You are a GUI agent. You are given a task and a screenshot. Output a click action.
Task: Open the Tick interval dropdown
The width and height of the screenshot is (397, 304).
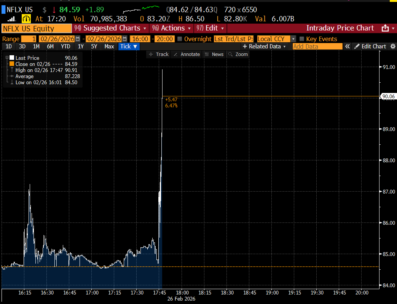coord(129,46)
